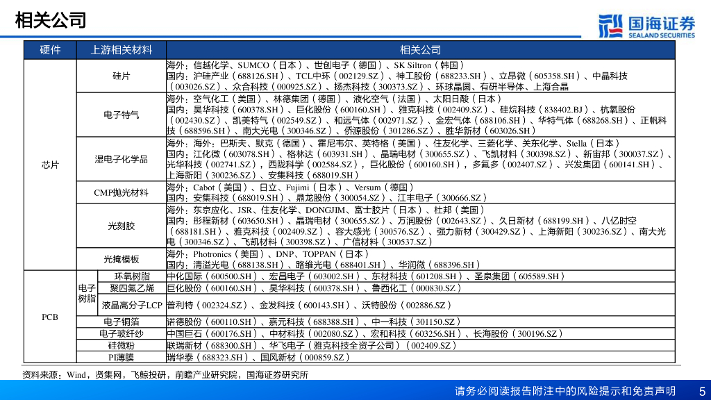
Task: Click the footer disclaimer 请务必阅读报告附注中的风险提示和免责声明
Action: 565,391
